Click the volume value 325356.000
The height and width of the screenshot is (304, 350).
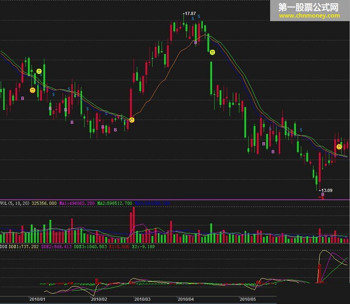point(44,203)
